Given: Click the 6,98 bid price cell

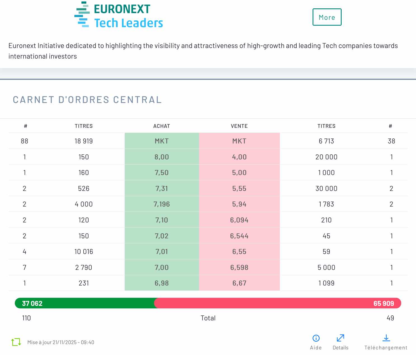Looking at the screenshot, I should [x=162, y=283].
